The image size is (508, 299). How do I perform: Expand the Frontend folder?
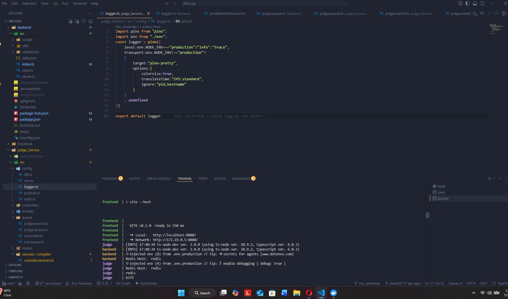coord(50,144)
